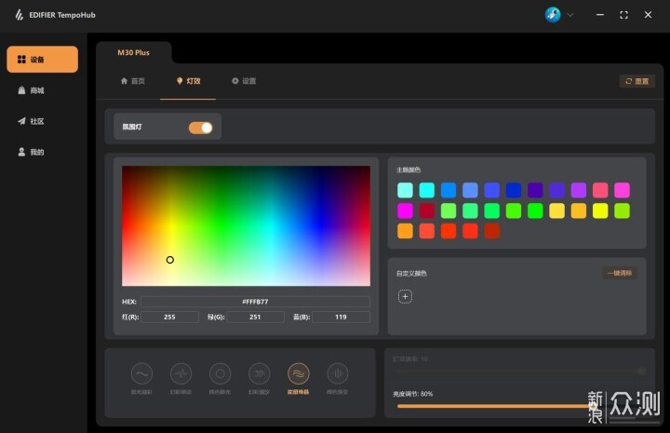Pick the light purple theme swatch
This screenshot has width=670, height=433.
pyautogui.click(x=579, y=190)
